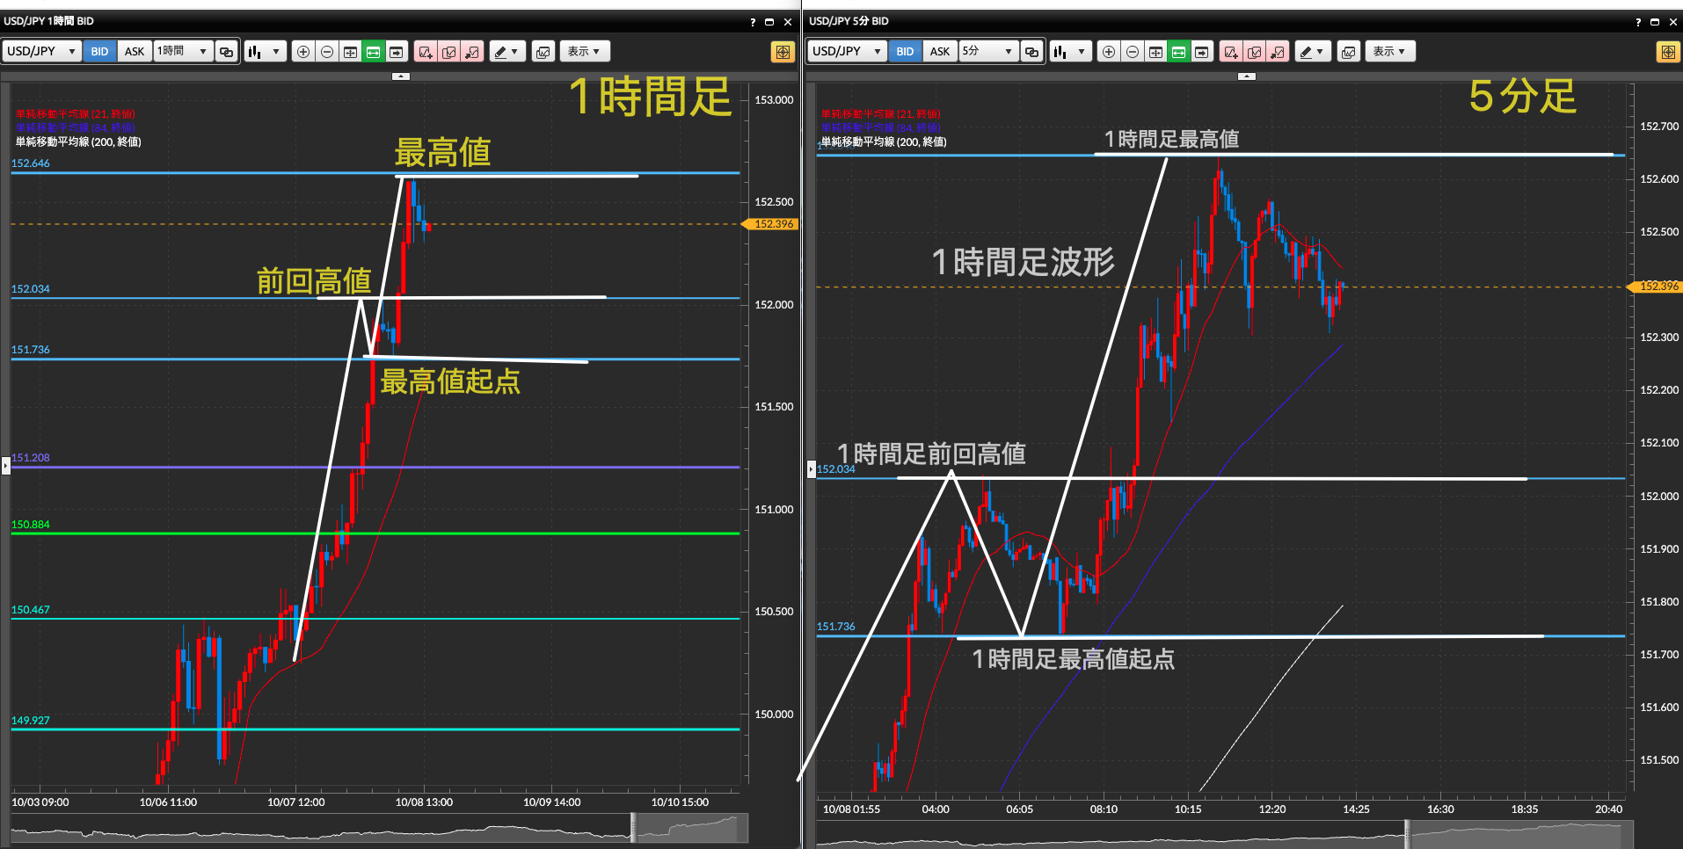Click the help question mark of the 5-minute window
This screenshot has width=1683, height=849.
click(x=1637, y=22)
